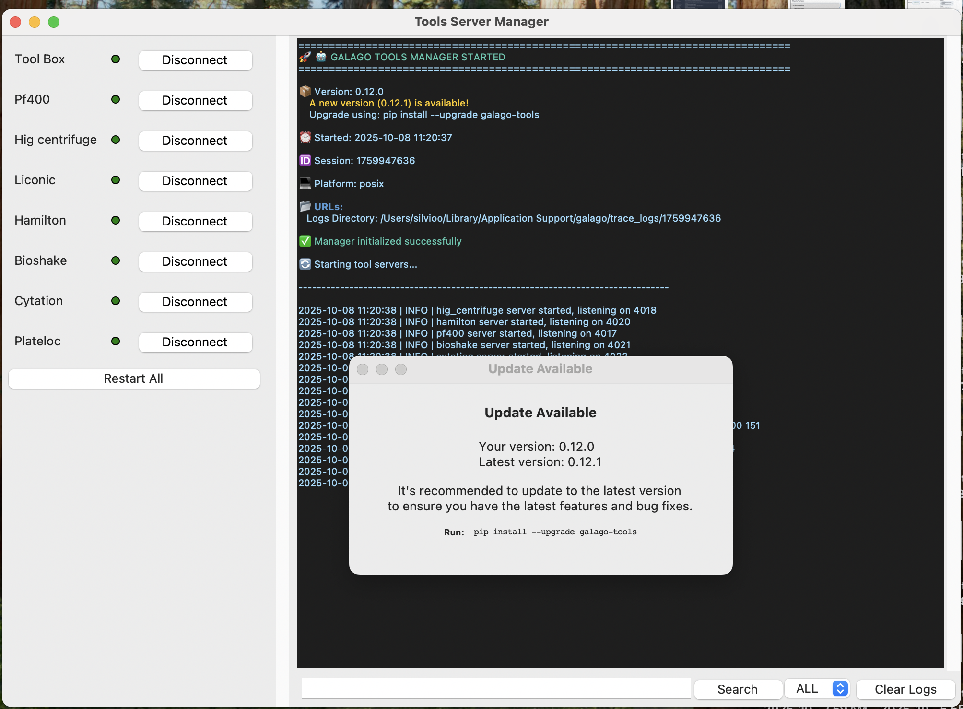Click the Bioshake green status dot
The image size is (963, 709).
(x=116, y=260)
